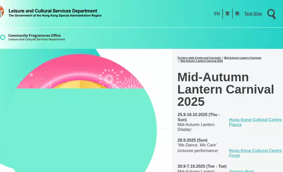Select the Mid-Autumn Lantern Carnival 2025 heading
The width and height of the screenshot is (283, 172).
click(x=225, y=89)
